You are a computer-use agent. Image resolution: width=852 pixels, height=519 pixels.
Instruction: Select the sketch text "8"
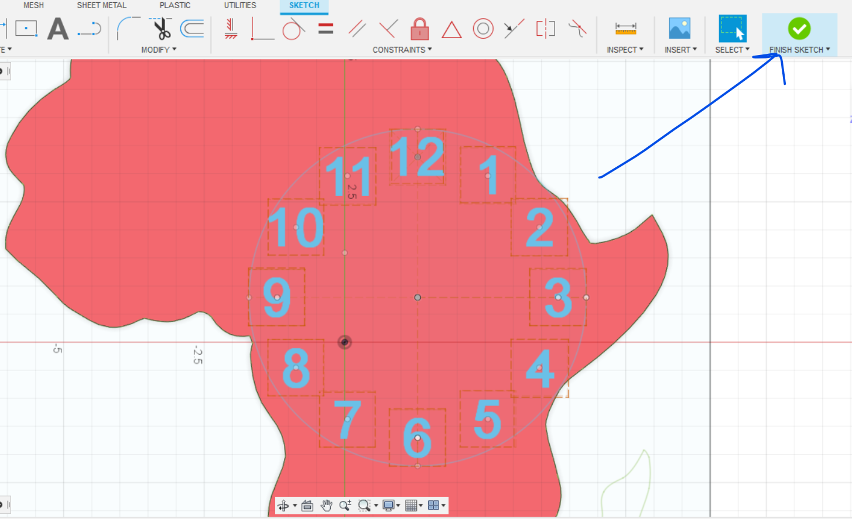coord(296,368)
